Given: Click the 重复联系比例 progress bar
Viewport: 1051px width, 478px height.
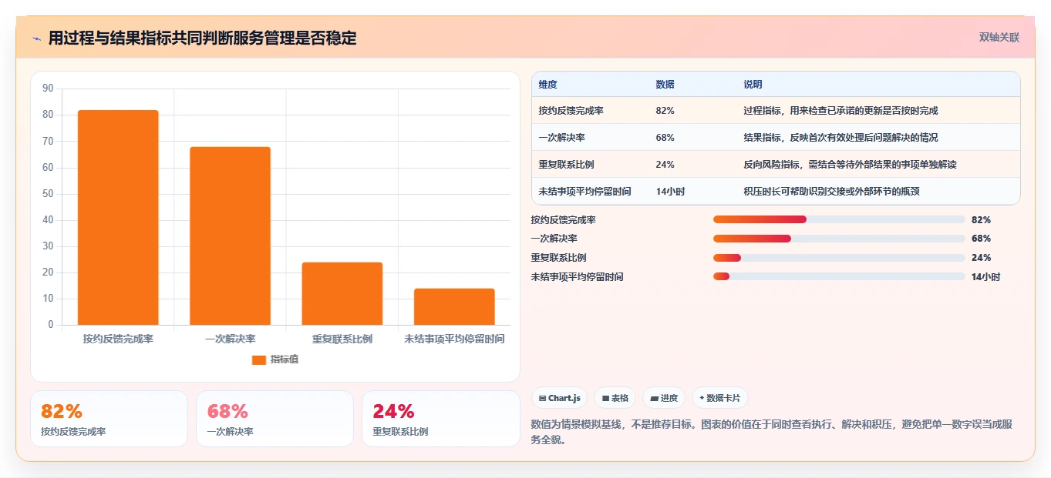Looking at the screenshot, I should 839,258.
